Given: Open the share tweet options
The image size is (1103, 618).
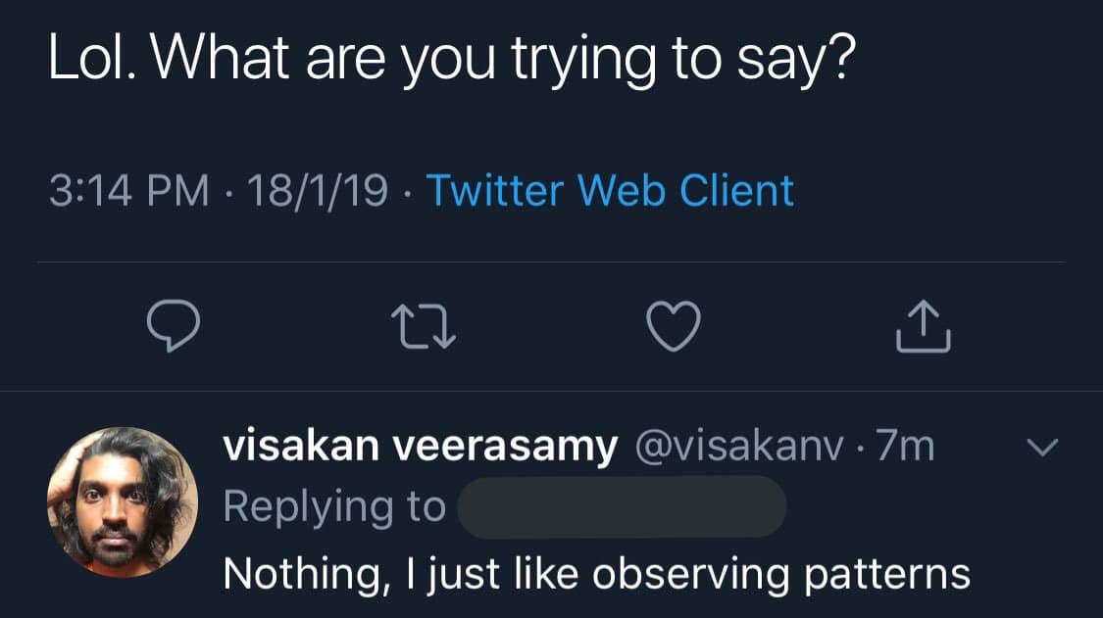Looking at the screenshot, I should [924, 327].
